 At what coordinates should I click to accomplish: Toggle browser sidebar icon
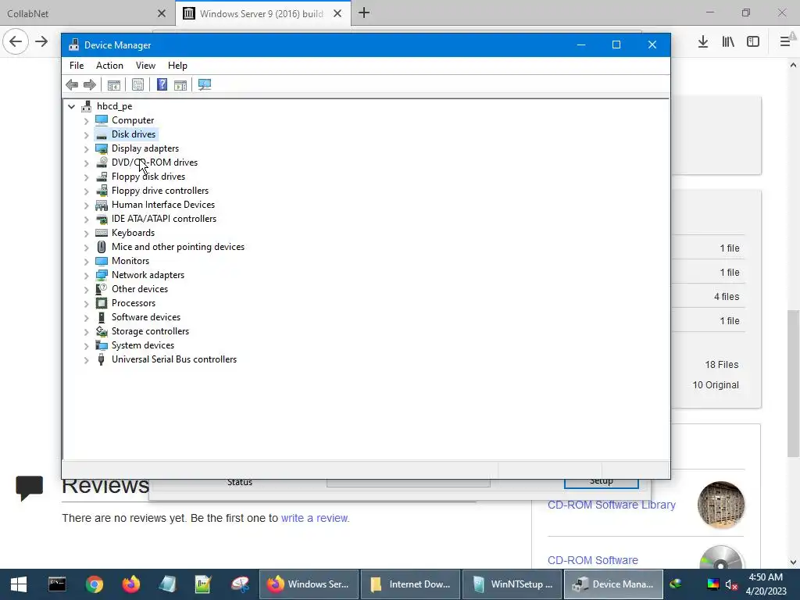(x=753, y=42)
